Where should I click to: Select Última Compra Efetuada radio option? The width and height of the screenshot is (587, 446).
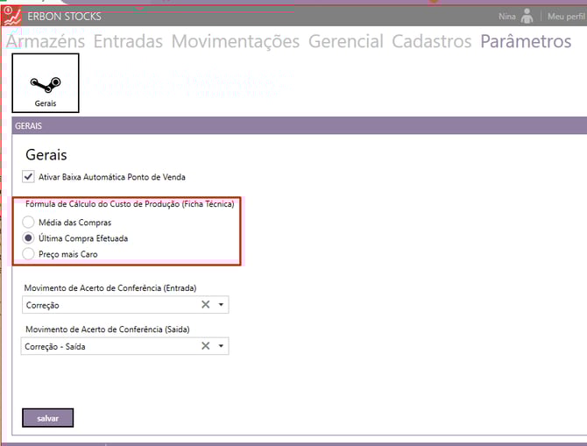(x=29, y=238)
